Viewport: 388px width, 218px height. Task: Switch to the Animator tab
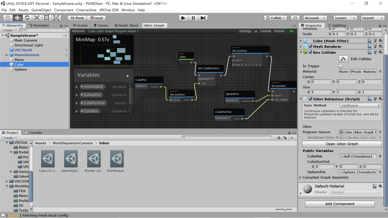39,25
